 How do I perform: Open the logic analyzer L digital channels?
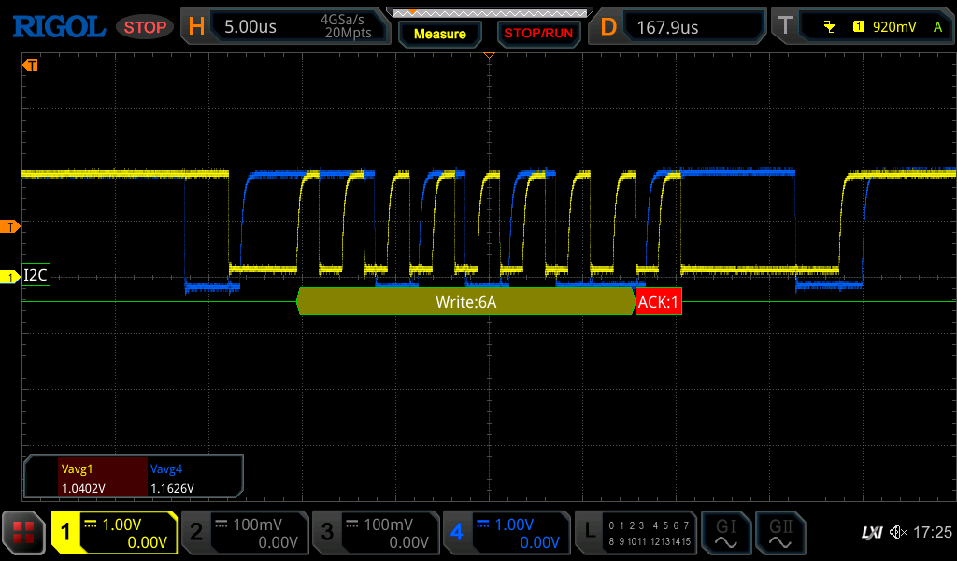(636, 532)
